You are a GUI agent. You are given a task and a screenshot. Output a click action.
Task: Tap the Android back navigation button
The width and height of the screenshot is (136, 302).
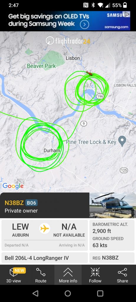[35, 293]
